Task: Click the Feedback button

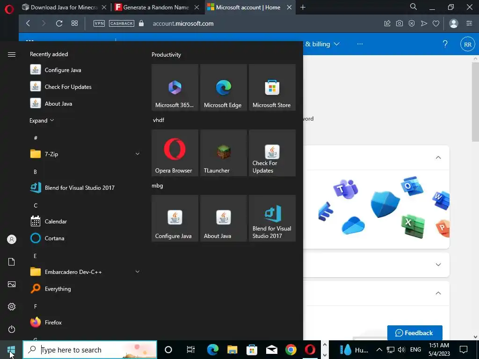Action: point(414,333)
